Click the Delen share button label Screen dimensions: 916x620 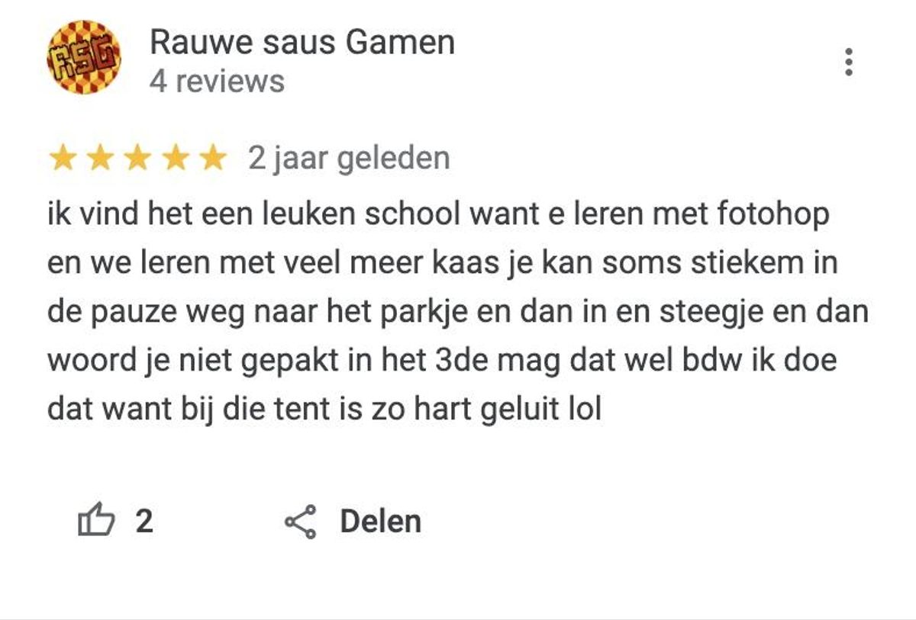[380, 522]
